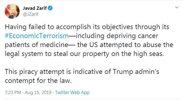Screen dimensions: 183x100
Task: Click the words "high seas" in the tweet
Action: (149, 54)
